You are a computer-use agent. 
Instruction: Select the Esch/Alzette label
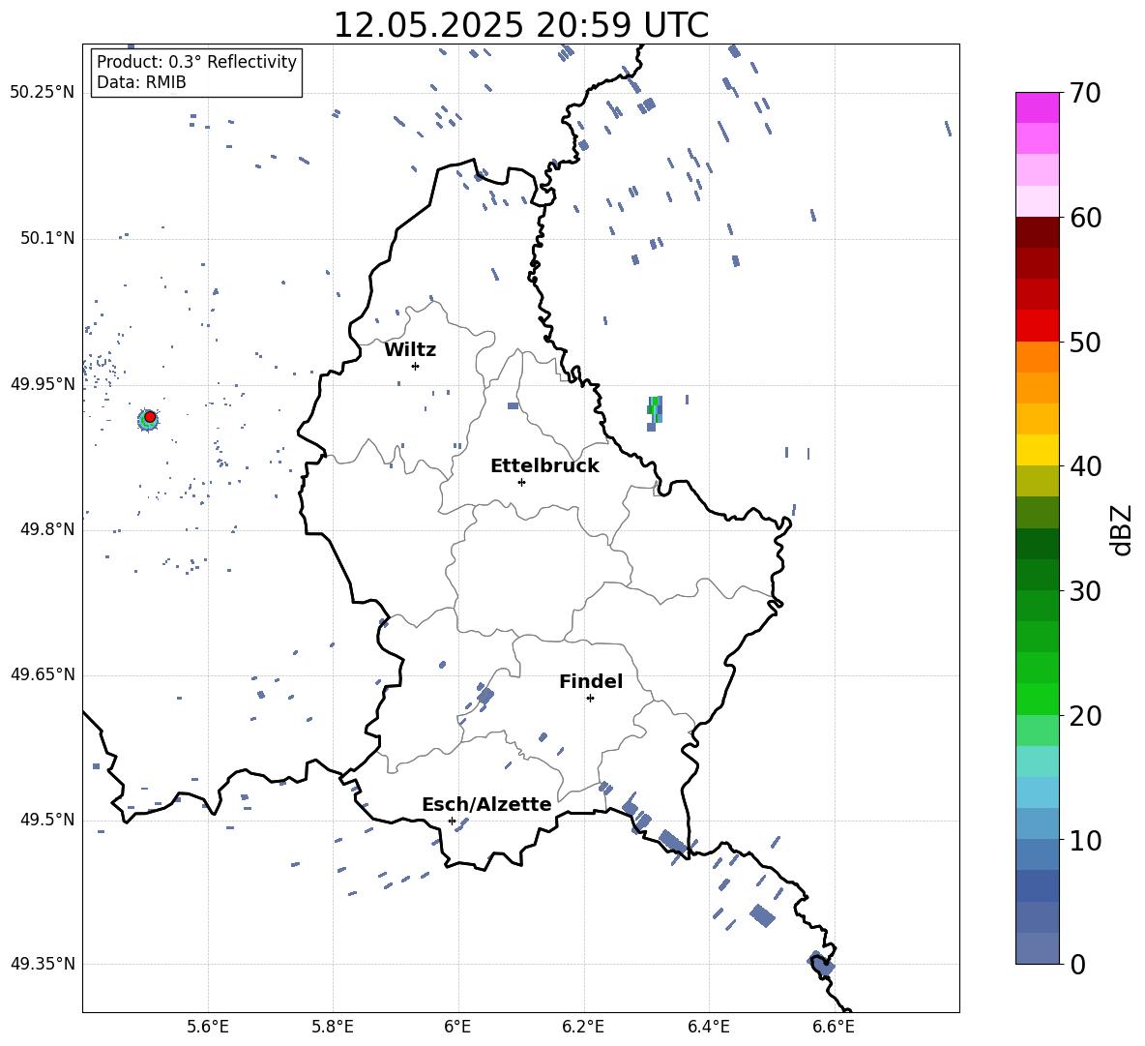(486, 804)
